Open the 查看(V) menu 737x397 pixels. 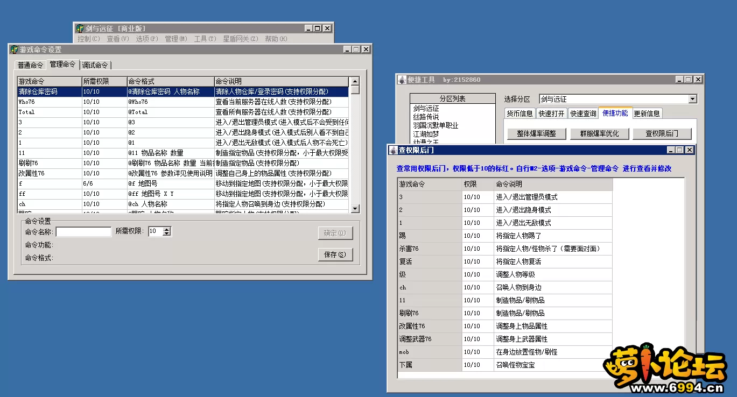point(118,39)
